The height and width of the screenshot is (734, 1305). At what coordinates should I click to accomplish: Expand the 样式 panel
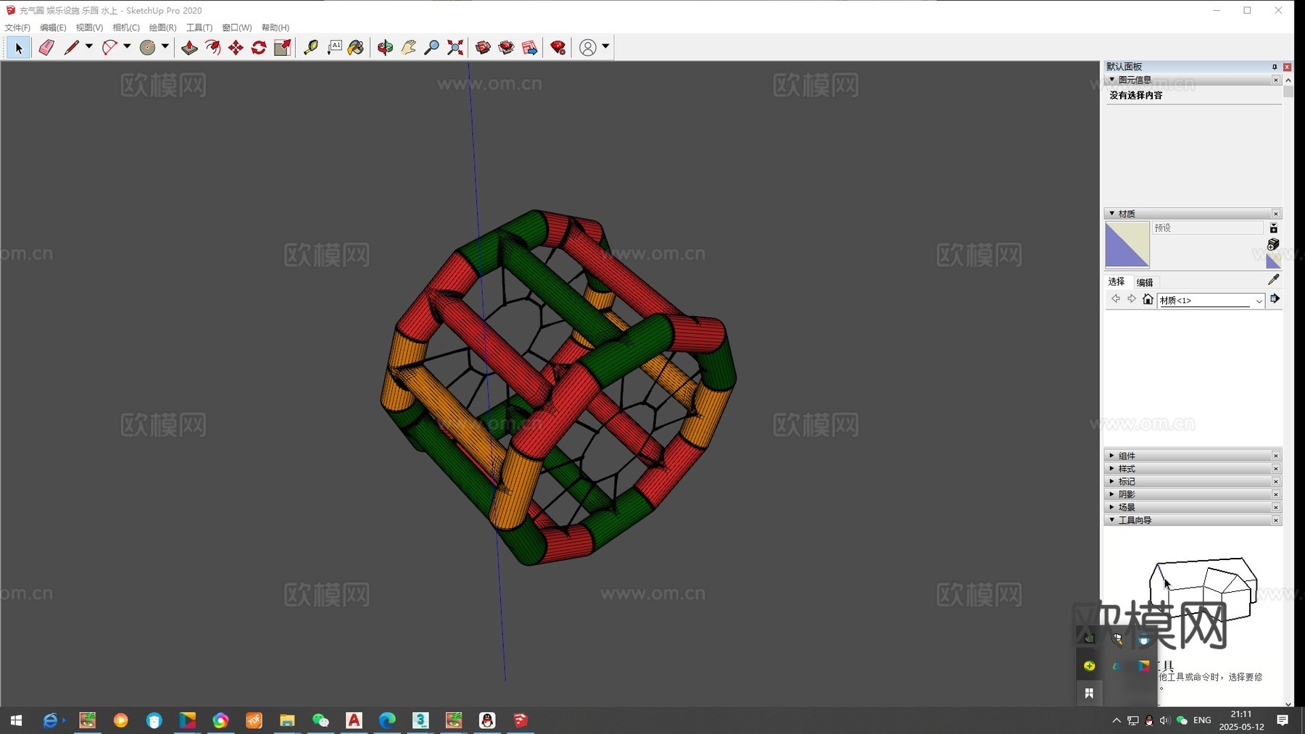(1112, 469)
